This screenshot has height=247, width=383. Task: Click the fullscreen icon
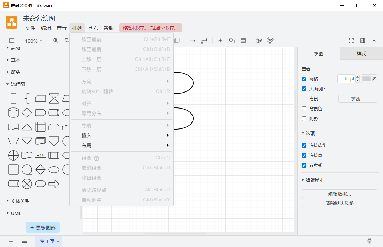[x=351, y=41]
